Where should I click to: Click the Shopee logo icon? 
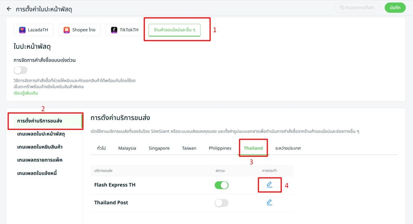[67, 30]
